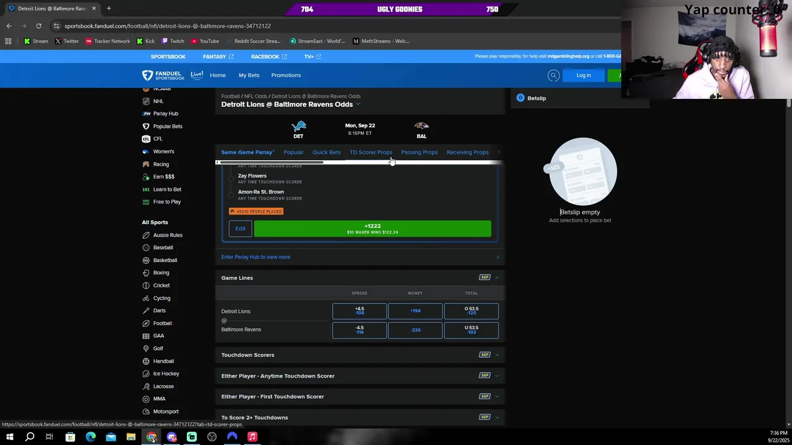The width and height of the screenshot is (792, 445).
Task: Switch to the TD Scorer Props tab
Action: [x=371, y=152]
